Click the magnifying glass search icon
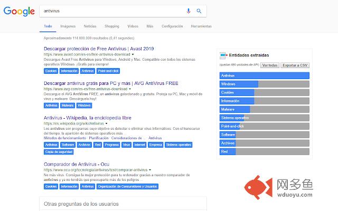This screenshot has width=338, height=211. pos(199,11)
